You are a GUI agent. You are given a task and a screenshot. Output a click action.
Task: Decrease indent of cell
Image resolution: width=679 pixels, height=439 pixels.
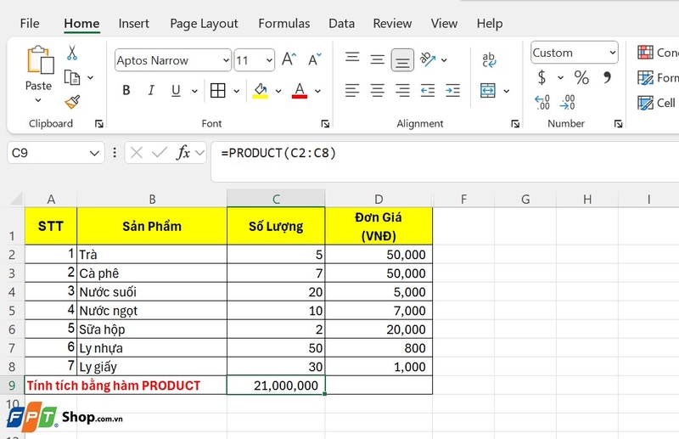[428, 90]
